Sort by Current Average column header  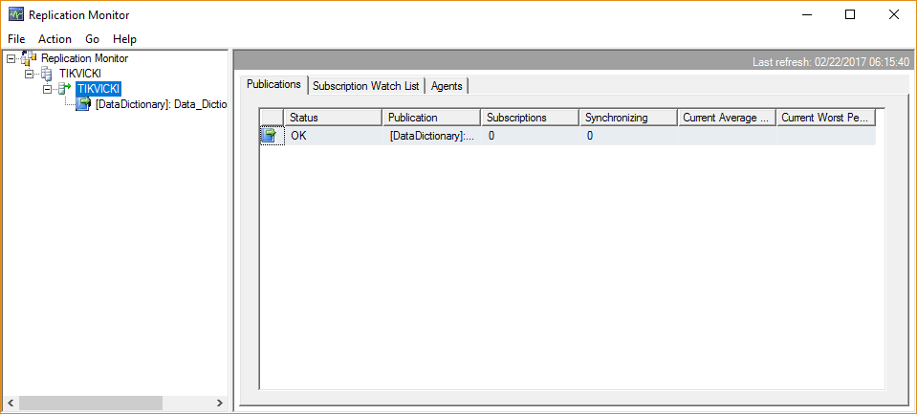pyautogui.click(x=727, y=118)
